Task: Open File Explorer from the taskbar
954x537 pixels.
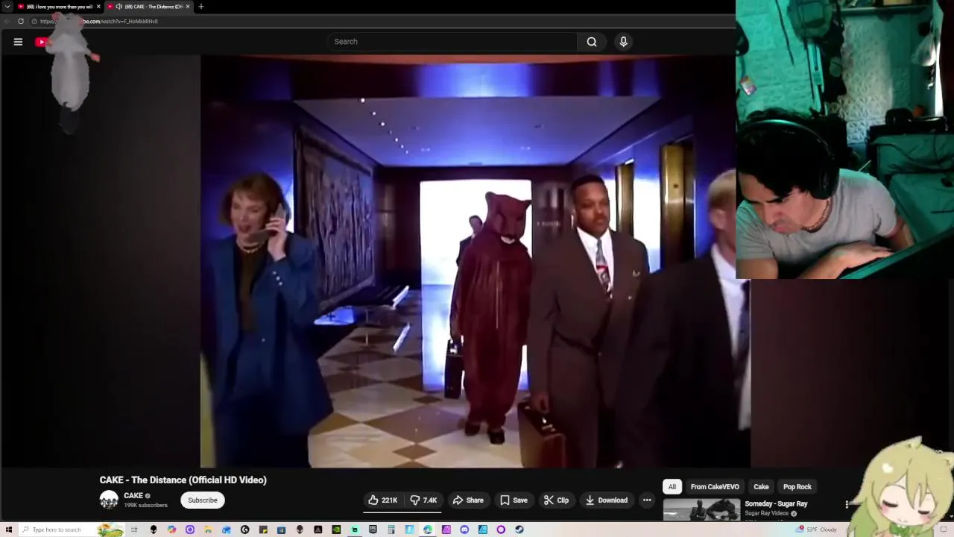Action: click(207, 530)
